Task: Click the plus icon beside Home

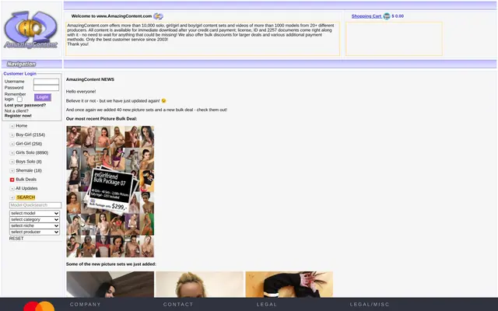Action: click(x=12, y=126)
